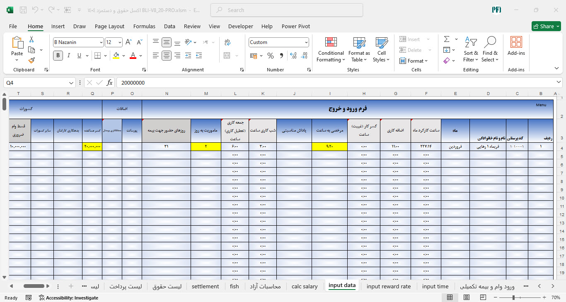Click the formula bar value 20000000
This screenshot has height=302, width=566.
coord(133,83)
